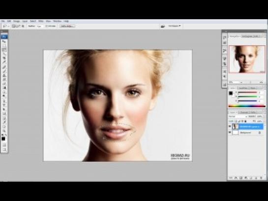
Task: Select the Clone Stamp tool
Action: pyautogui.click(x=4, y=75)
